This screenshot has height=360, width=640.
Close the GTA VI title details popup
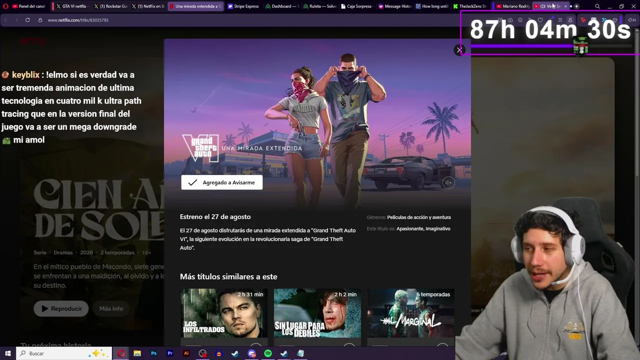tap(459, 49)
